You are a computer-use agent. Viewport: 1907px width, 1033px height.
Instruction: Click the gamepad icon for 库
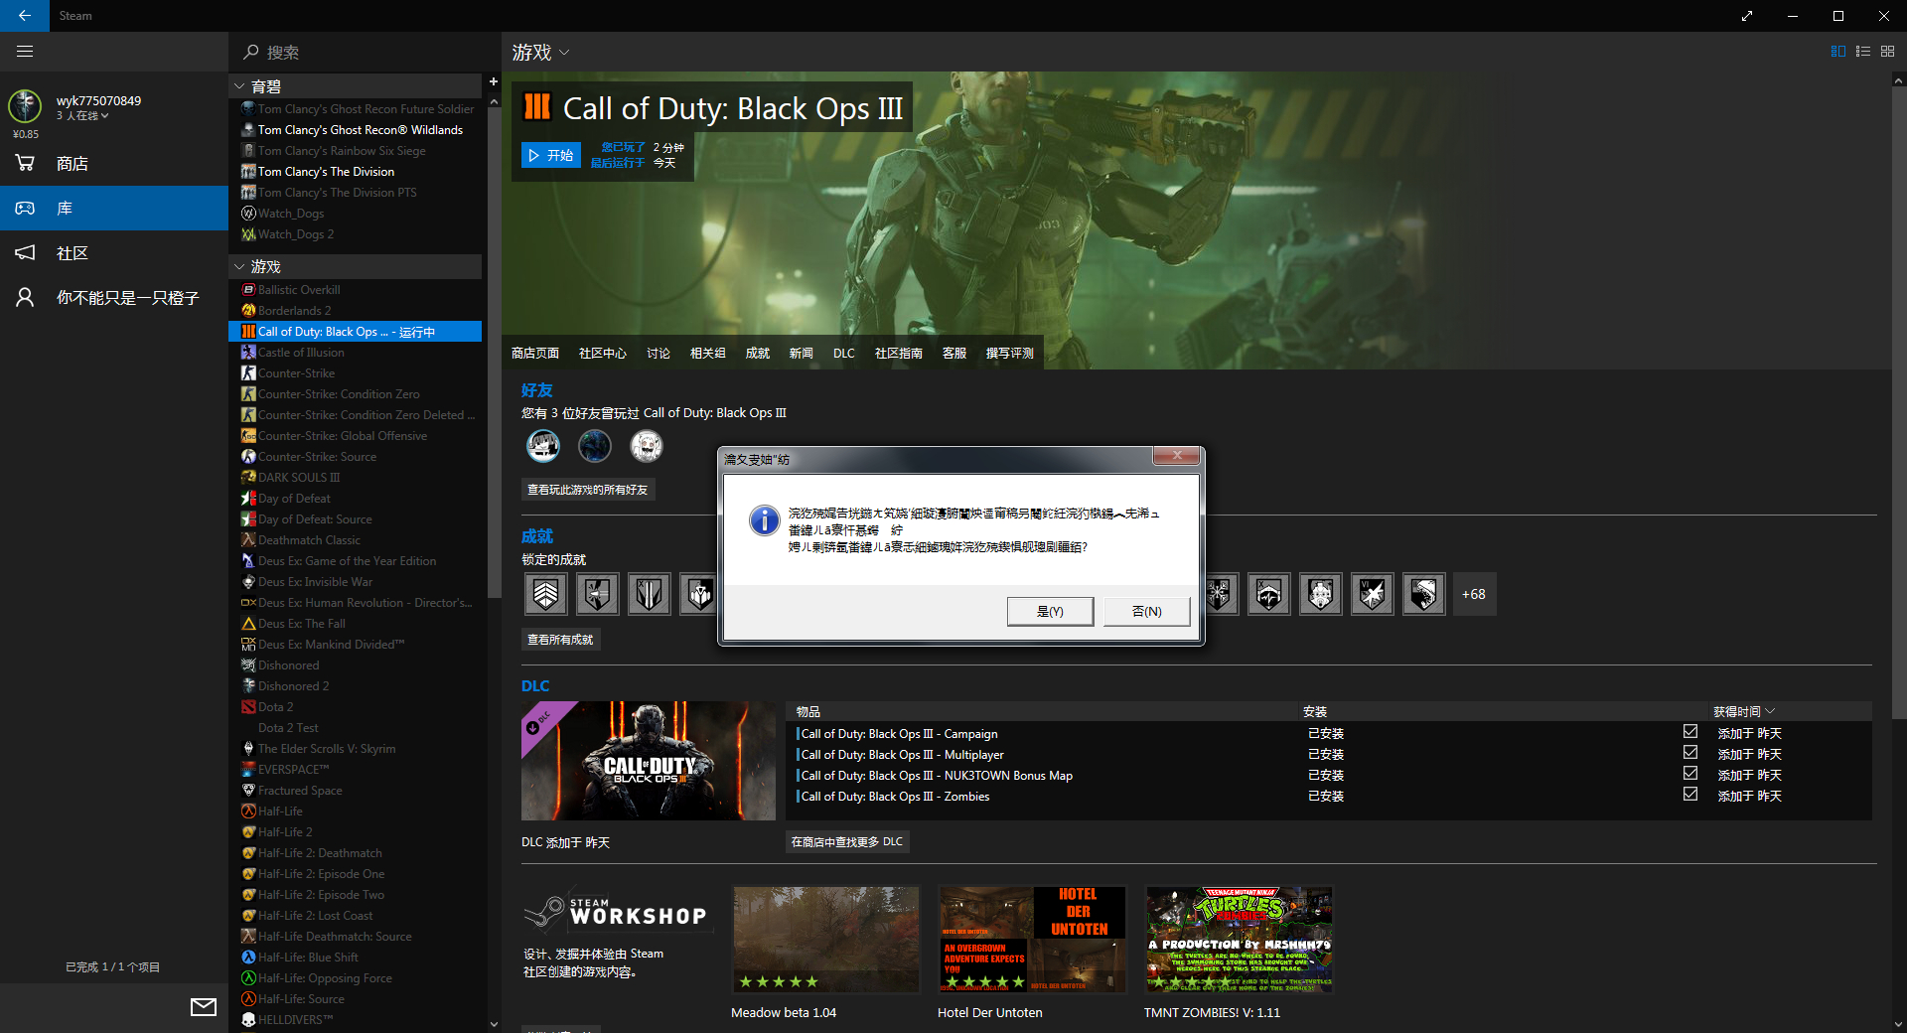pyautogui.click(x=25, y=209)
